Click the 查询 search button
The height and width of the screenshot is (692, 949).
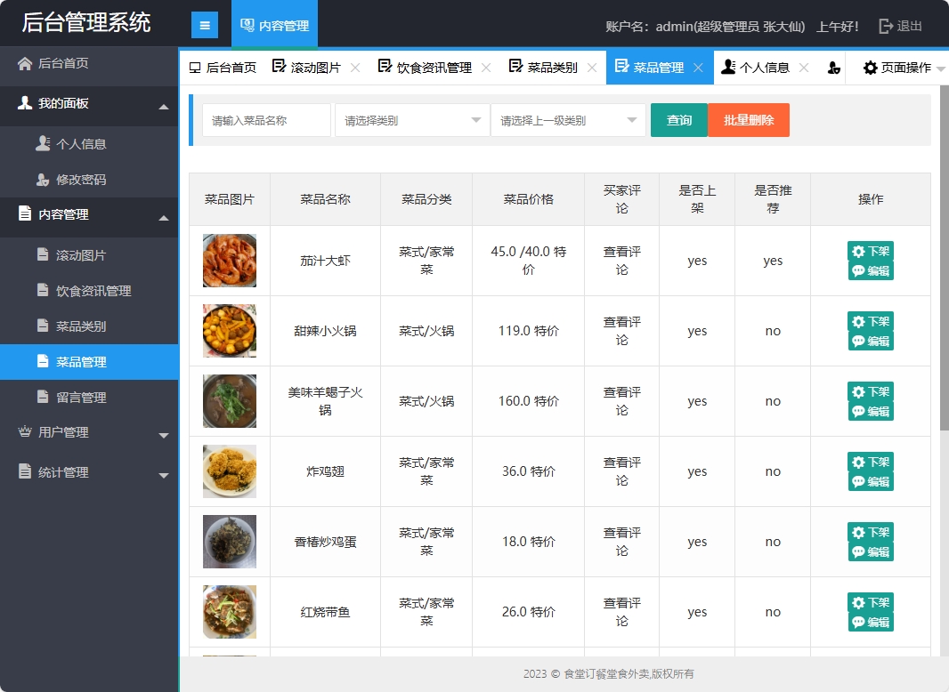(x=678, y=120)
